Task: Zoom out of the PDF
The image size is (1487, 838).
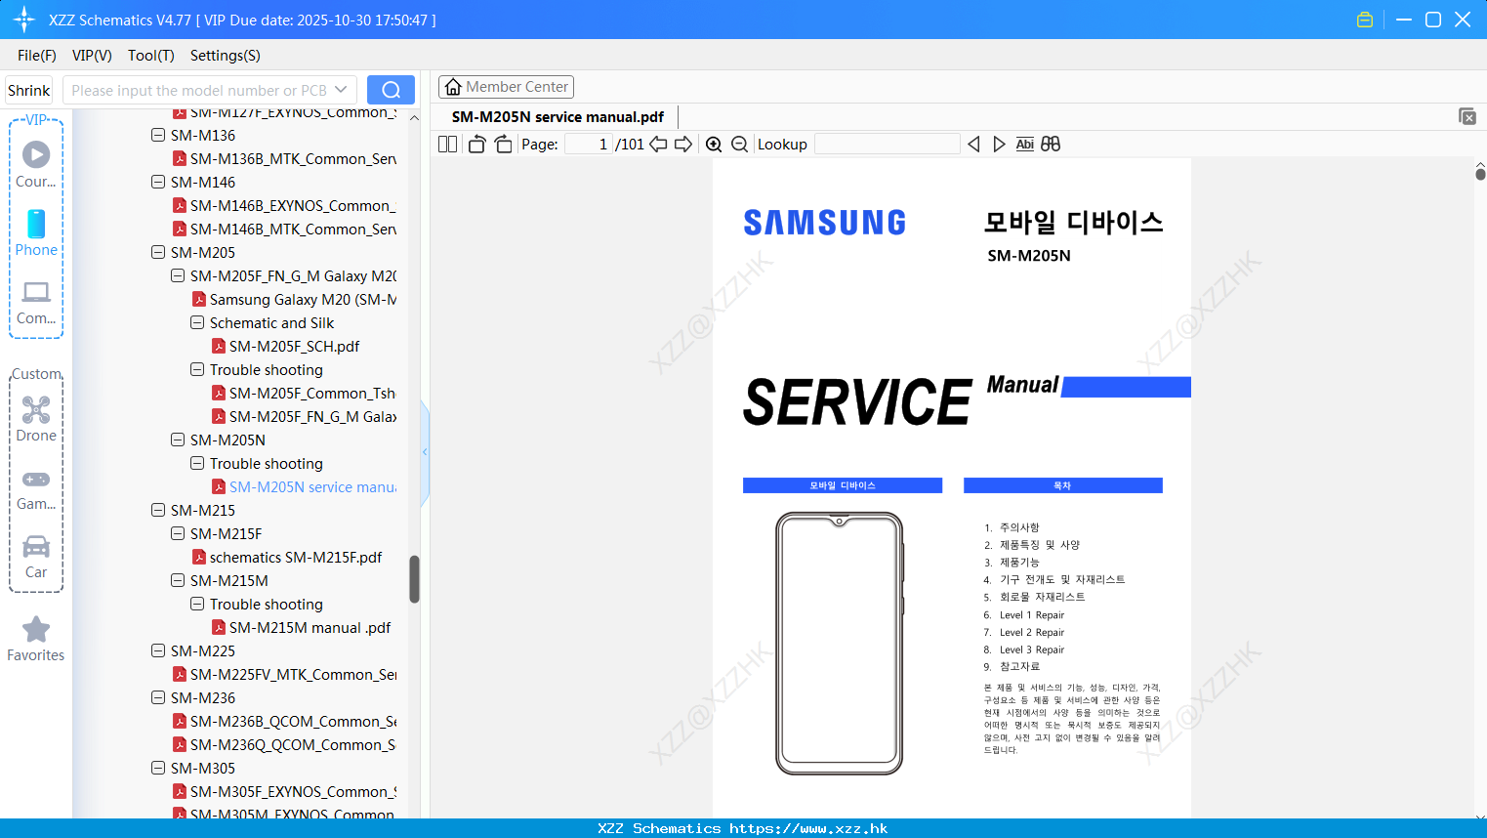Action: (740, 144)
